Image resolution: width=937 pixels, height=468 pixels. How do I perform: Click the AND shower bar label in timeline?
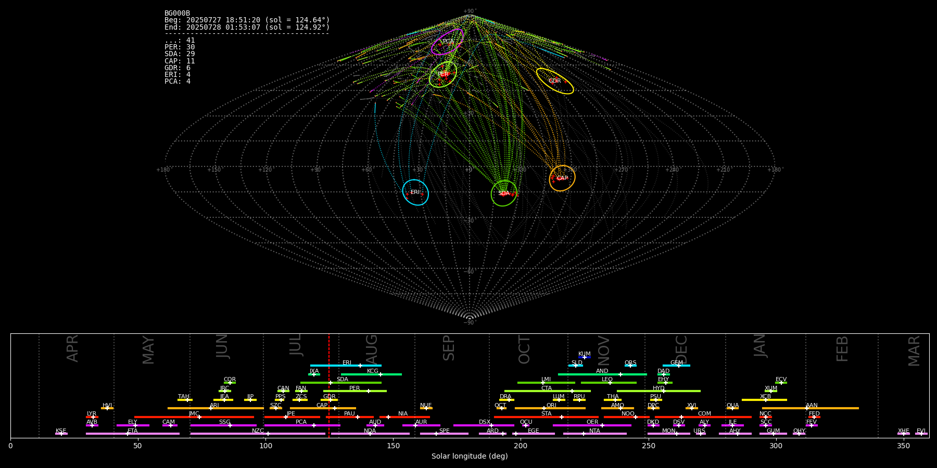pyautogui.click(x=602, y=371)
